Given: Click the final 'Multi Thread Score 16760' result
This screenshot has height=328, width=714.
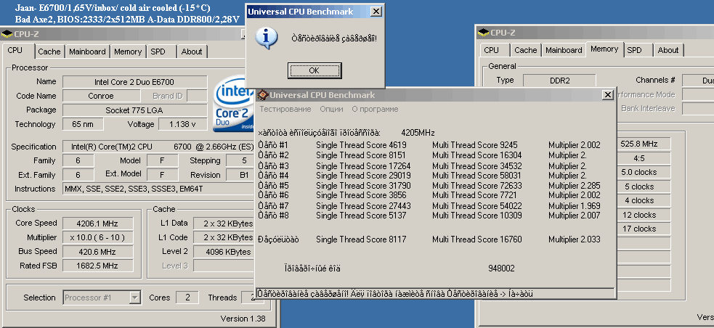Looking at the screenshot, I should coord(476,239).
